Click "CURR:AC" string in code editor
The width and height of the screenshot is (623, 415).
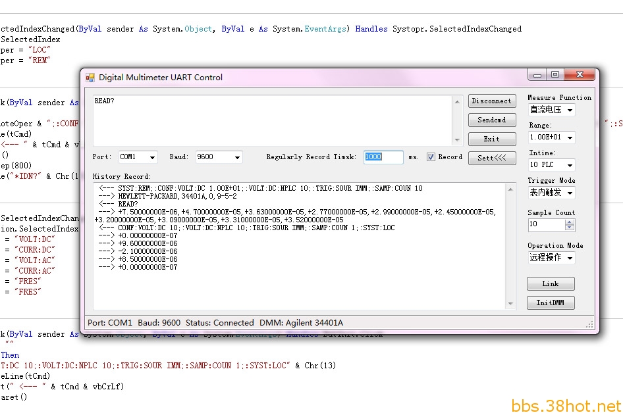pyautogui.click(x=34, y=270)
